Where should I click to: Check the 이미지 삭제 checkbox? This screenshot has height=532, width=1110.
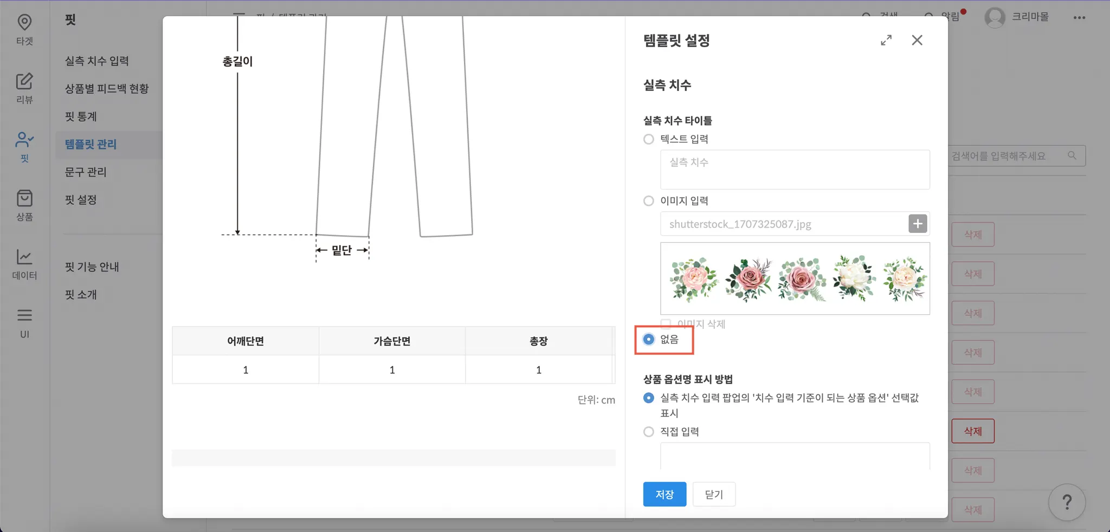coord(666,324)
